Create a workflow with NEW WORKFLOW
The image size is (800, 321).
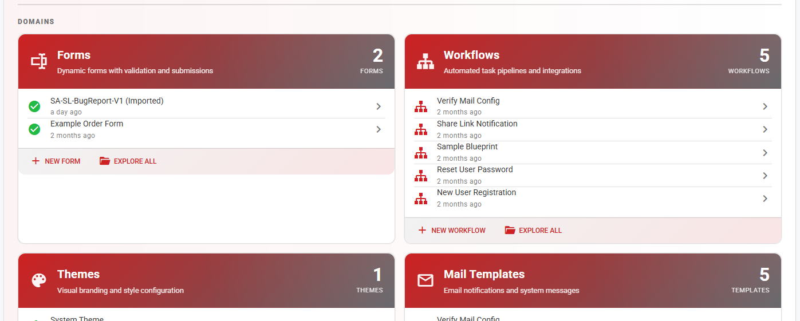click(x=452, y=230)
